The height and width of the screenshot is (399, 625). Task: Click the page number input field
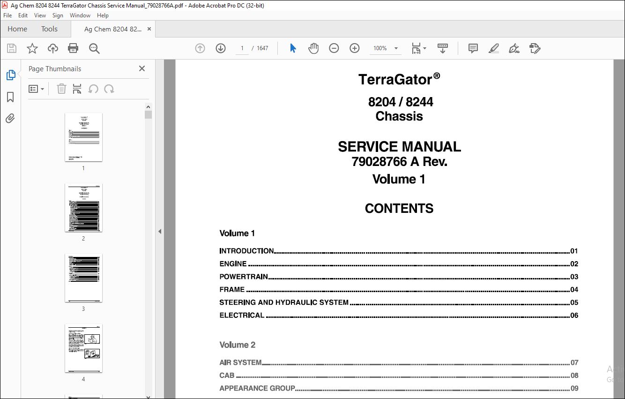tap(242, 48)
